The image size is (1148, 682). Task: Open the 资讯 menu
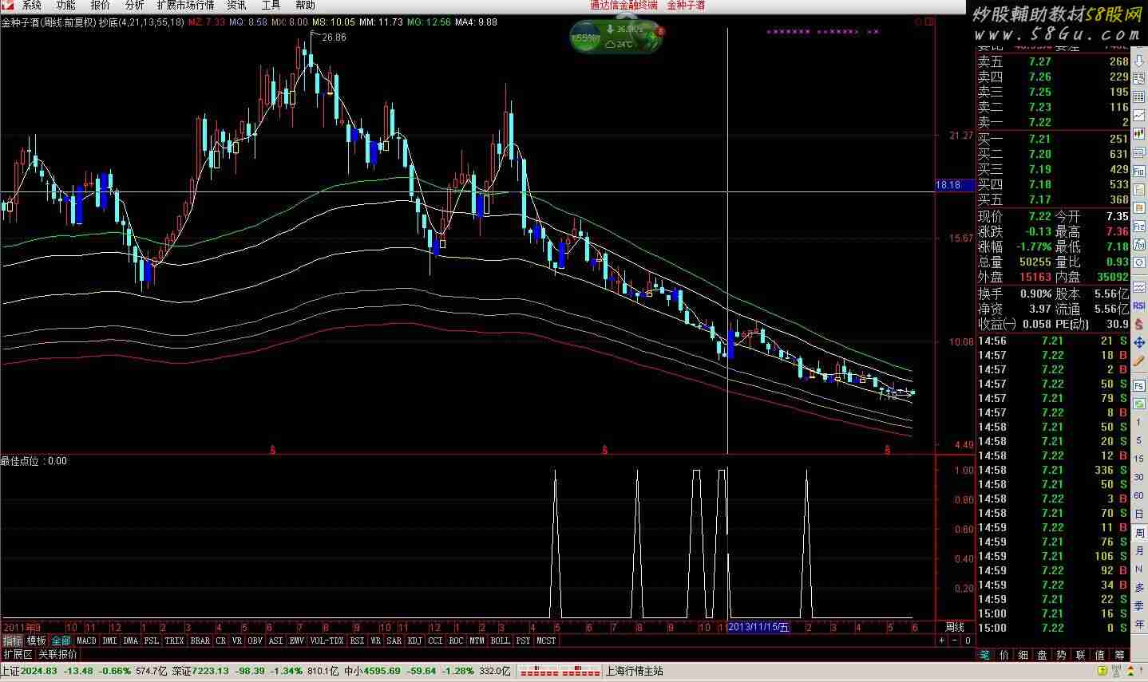pos(236,6)
